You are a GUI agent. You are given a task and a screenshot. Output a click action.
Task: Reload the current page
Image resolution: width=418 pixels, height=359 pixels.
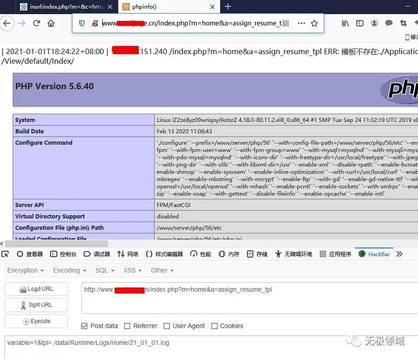pyautogui.click(x=36, y=24)
